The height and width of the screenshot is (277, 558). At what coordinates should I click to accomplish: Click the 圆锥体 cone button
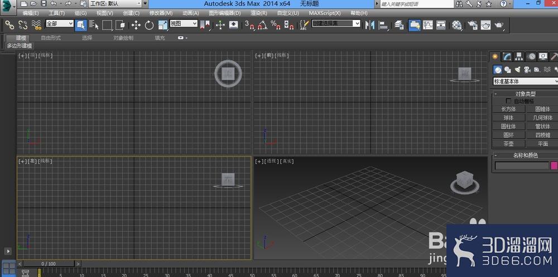pos(542,109)
